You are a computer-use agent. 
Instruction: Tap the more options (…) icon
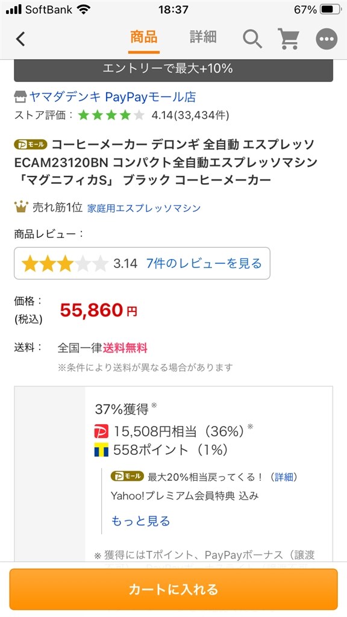(x=326, y=39)
